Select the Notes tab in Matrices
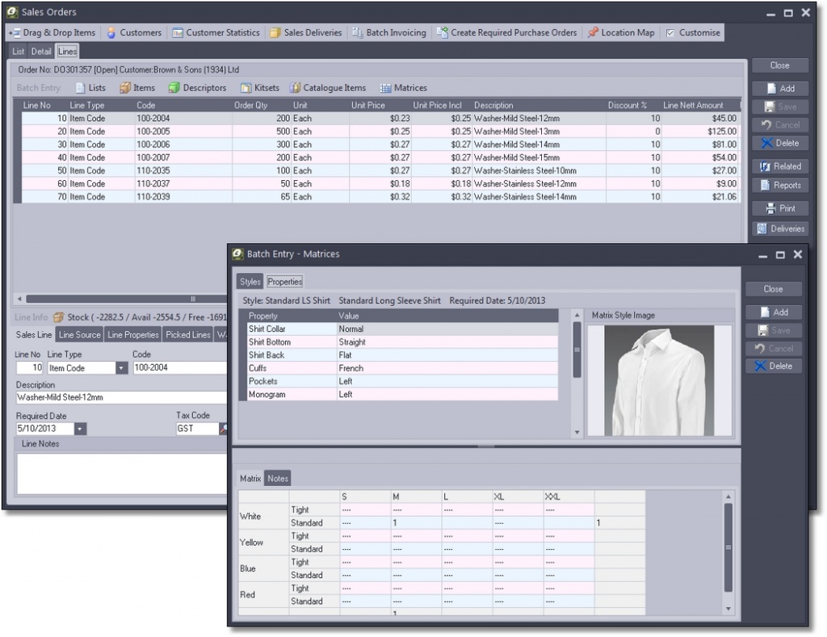This screenshot has height=637, width=827. click(x=277, y=479)
